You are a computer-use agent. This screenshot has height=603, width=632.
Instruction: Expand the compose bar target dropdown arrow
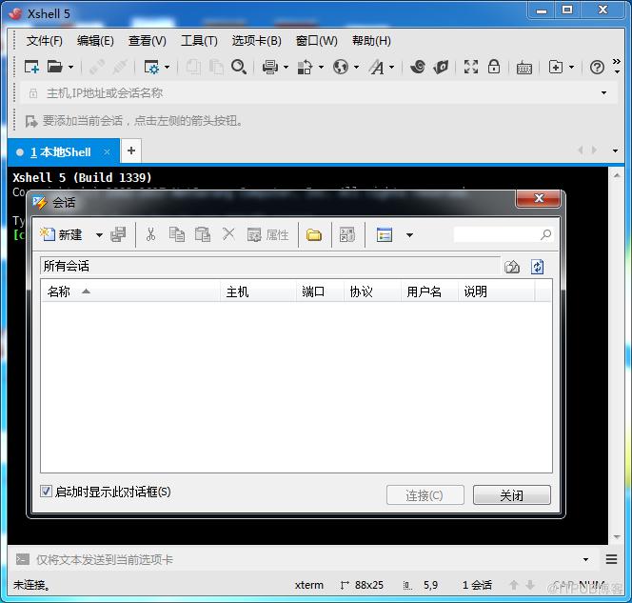coord(585,559)
